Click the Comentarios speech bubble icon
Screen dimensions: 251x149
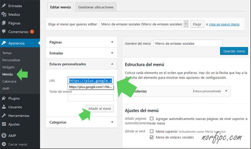4,32
